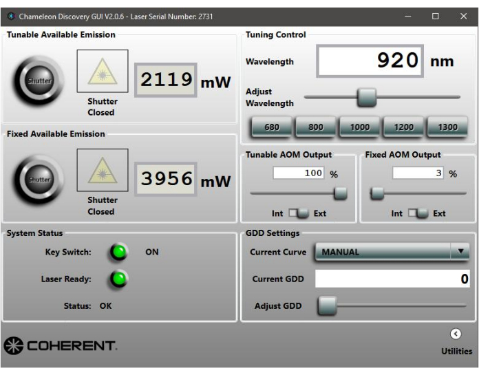Click the Status OK text
Screen dimensions: 479x375
(x=105, y=306)
